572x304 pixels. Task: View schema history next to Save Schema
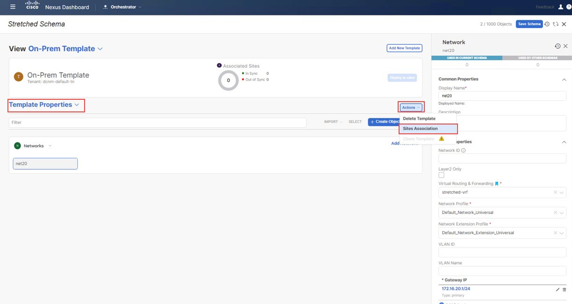[x=547, y=24]
